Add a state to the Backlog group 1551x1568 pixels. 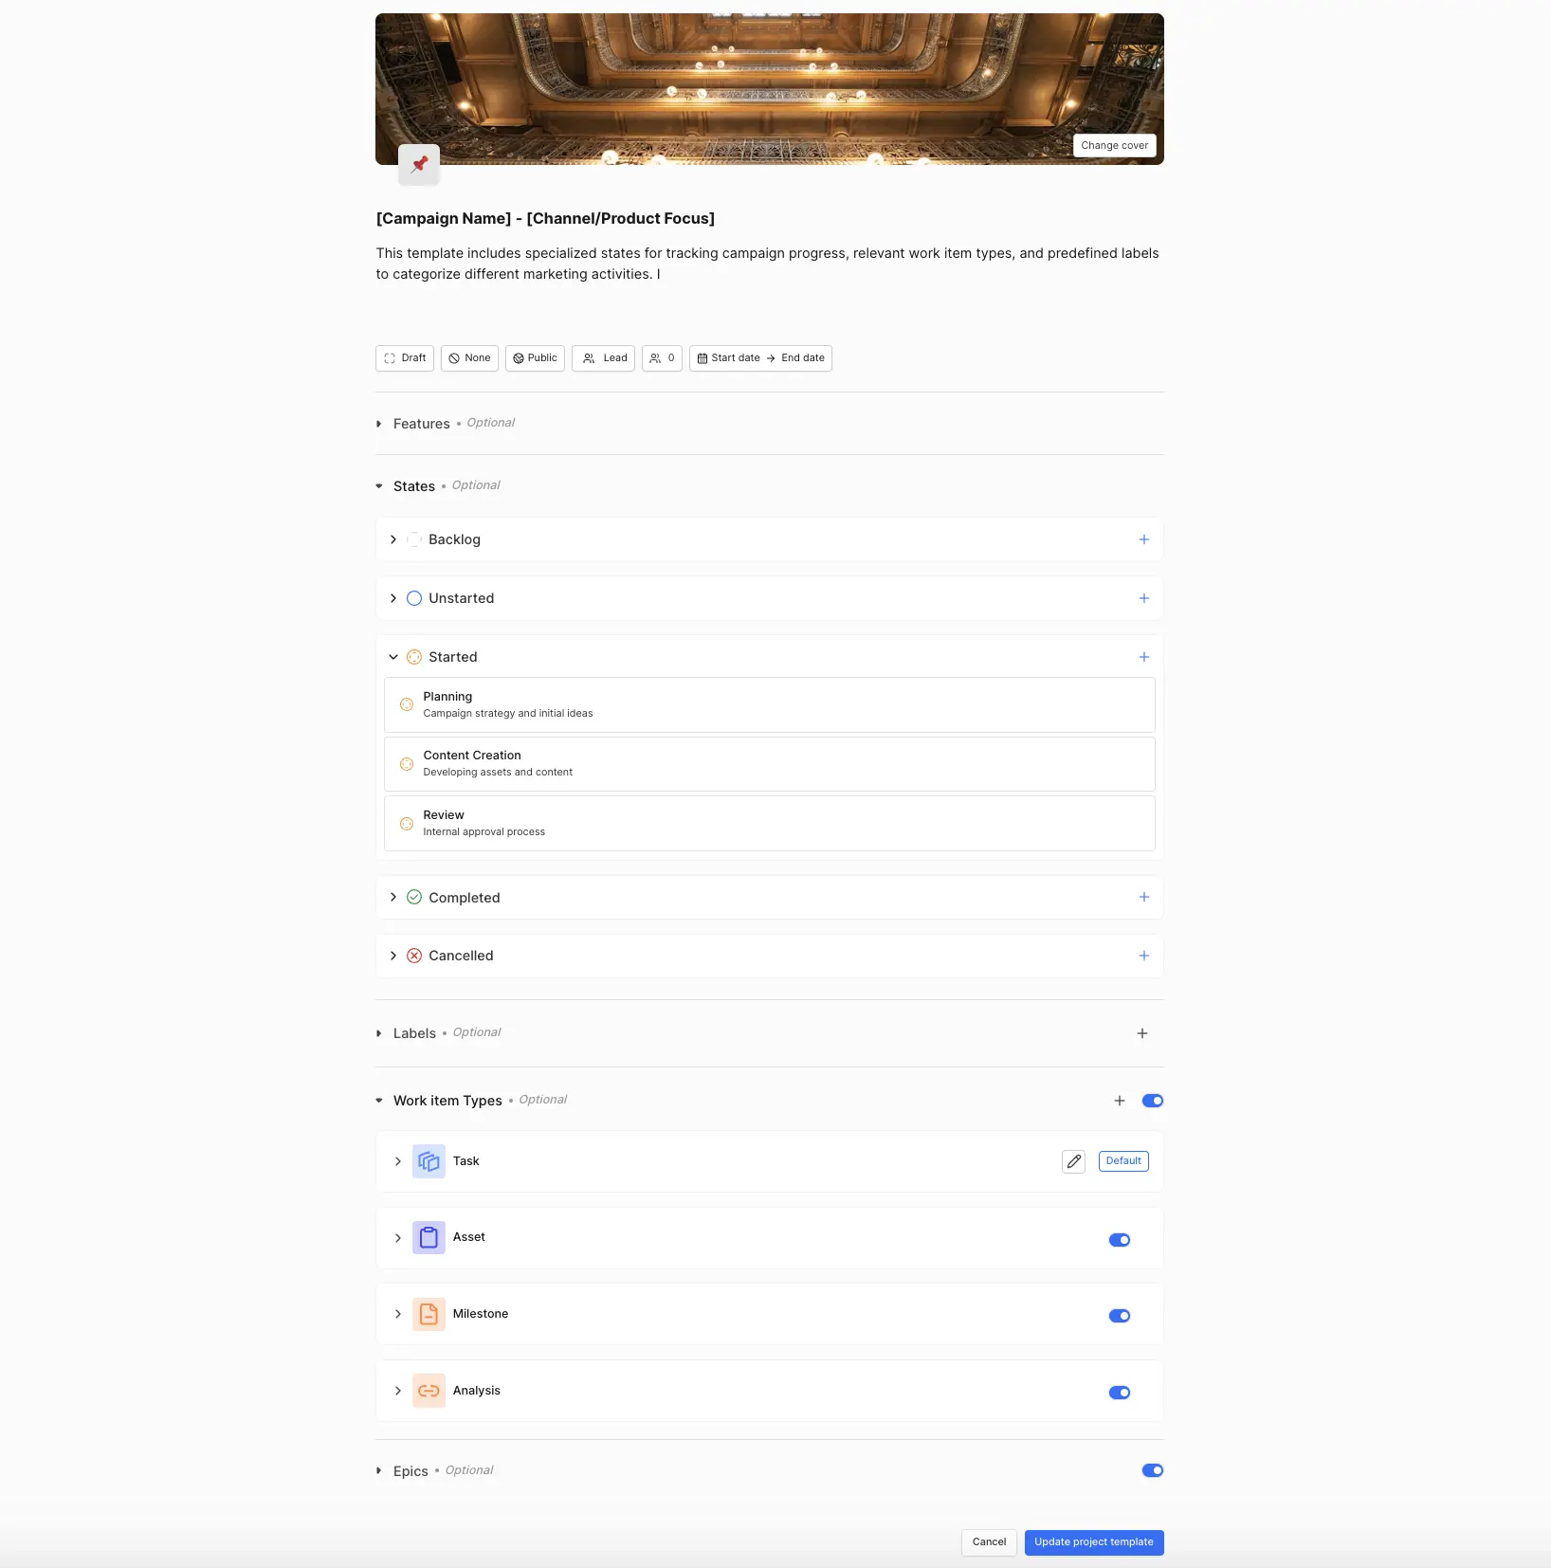[x=1143, y=539]
